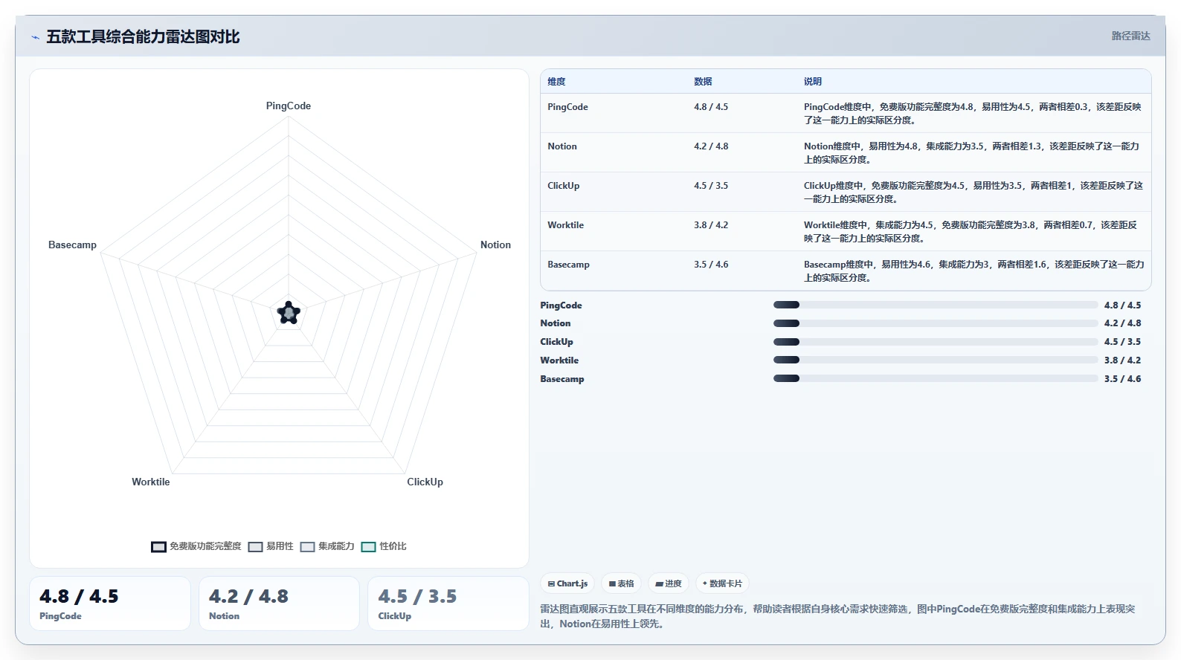Click the ClickUp progress bar

point(936,342)
